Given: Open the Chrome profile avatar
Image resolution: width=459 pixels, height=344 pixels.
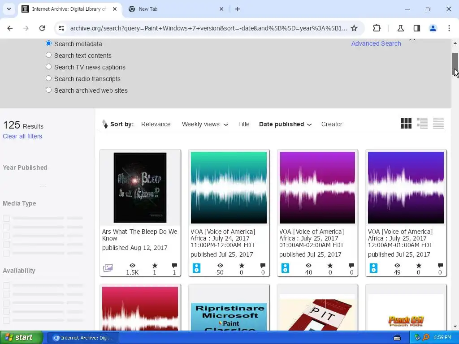Looking at the screenshot, I should pyautogui.click(x=433, y=28).
